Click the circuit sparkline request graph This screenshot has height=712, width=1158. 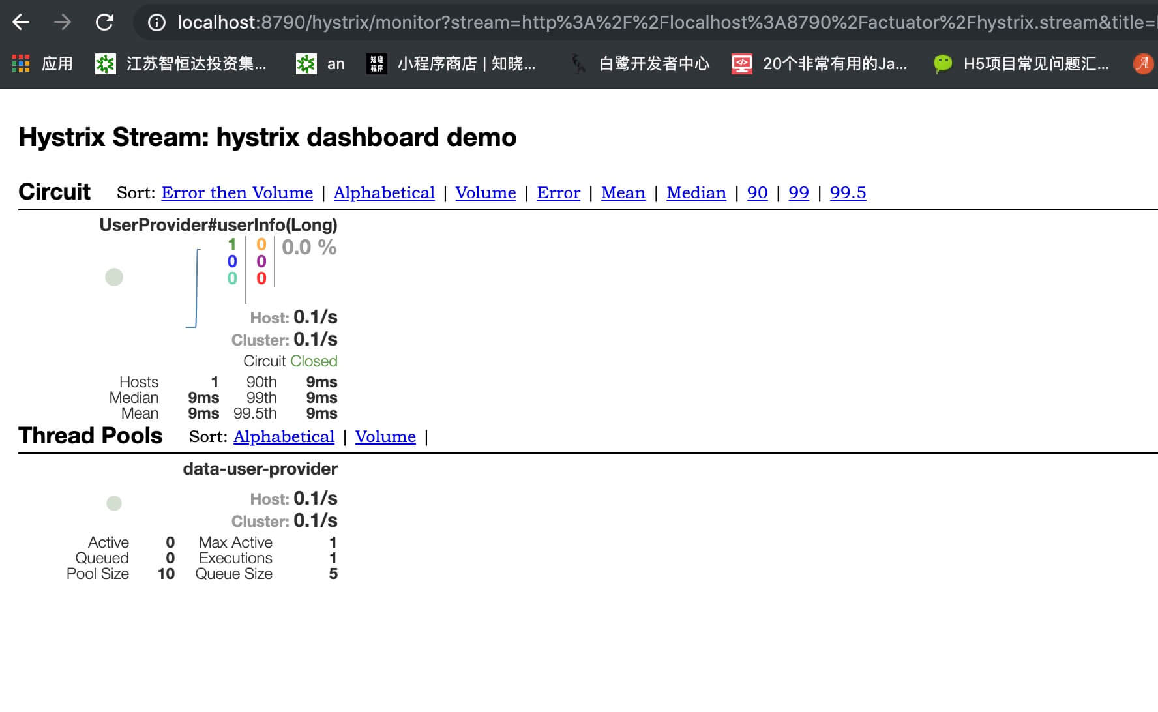193,288
